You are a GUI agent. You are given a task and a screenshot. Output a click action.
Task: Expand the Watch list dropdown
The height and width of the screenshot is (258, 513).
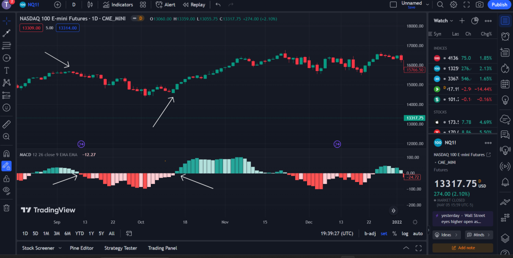click(x=443, y=20)
